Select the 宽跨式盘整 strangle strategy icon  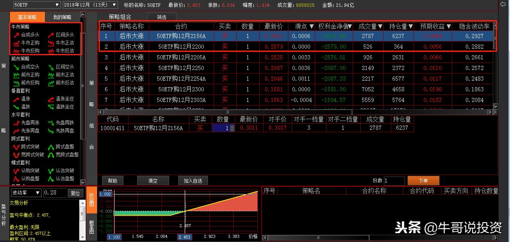67,154
